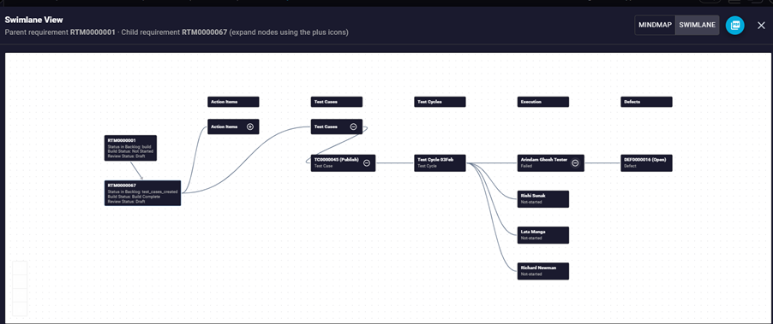Switch to the MINDMAP view
This screenshot has height=324, width=773.
[x=656, y=25]
